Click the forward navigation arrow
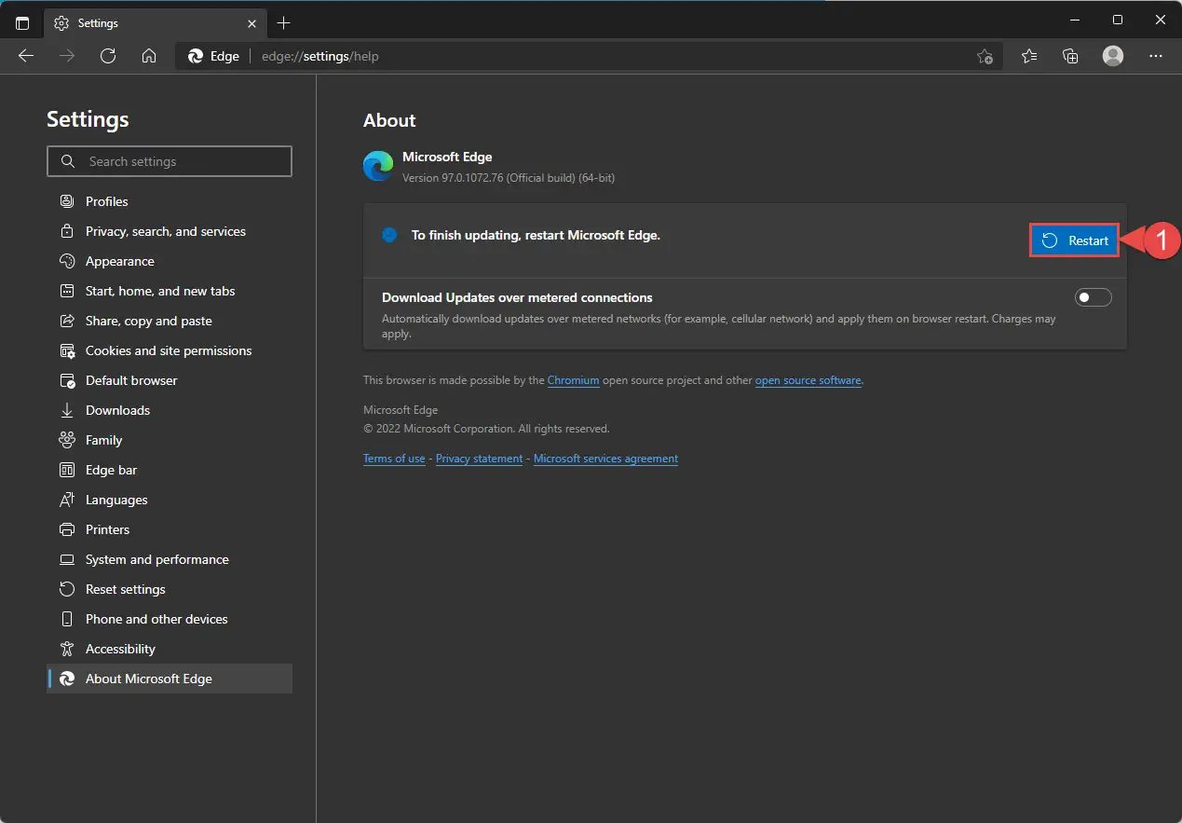Image resolution: width=1182 pixels, height=823 pixels. pyautogui.click(x=67, y=56)
